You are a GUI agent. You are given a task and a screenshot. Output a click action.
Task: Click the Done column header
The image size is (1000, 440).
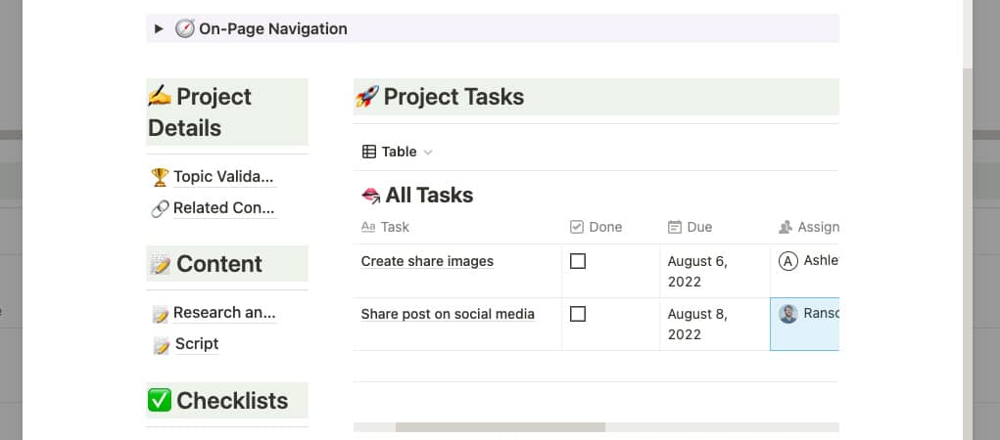[x=596, y=227]
